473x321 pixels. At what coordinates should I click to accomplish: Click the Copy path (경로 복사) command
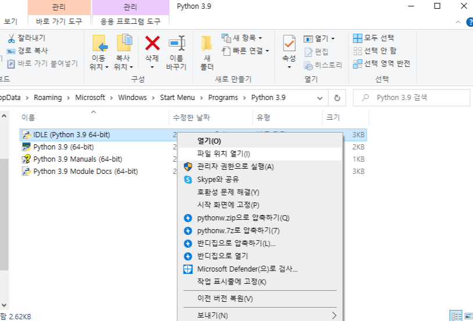point(27,51)
